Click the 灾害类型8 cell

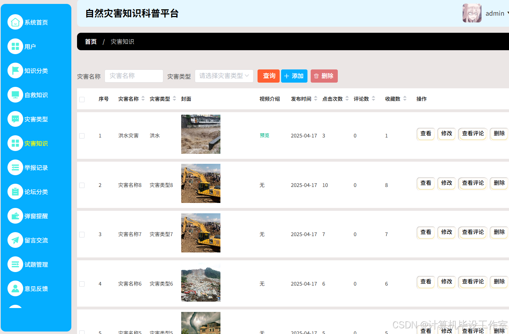tap(161, 185)
